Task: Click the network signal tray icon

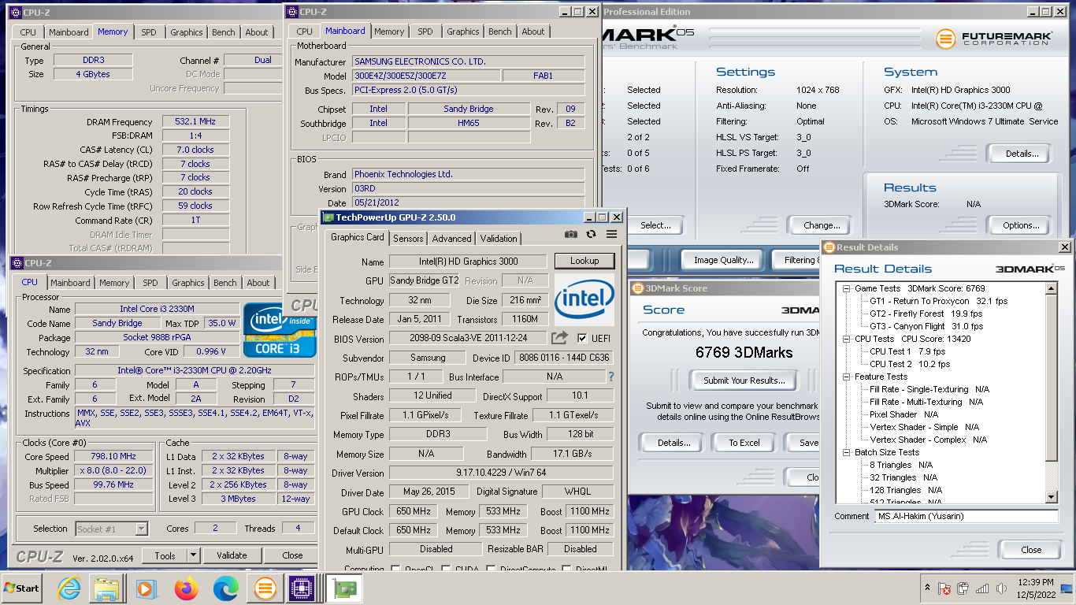Action: [982, 588]
